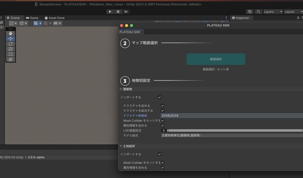Switch to the Game tab

pyautogui.click(x=32, y=18)
